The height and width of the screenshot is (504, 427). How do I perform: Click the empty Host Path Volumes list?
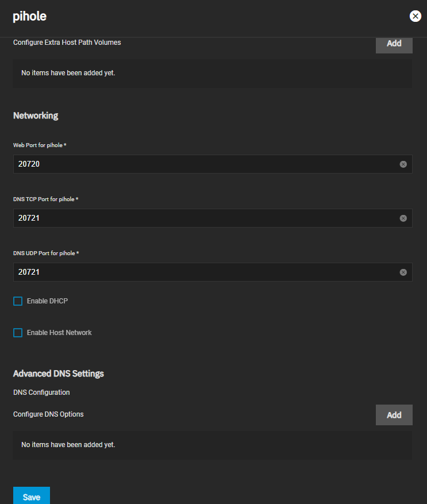(212, 74)
